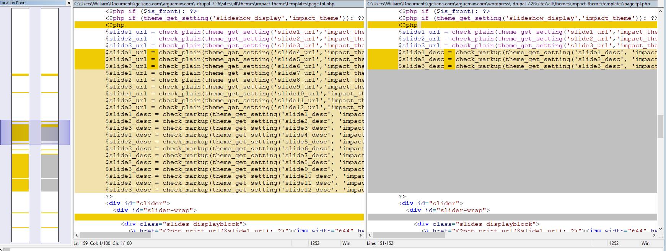The image size is (666, 251).
Task: Click left pane line containing 'slide4_url'
Action: click(x=219, y=52)
